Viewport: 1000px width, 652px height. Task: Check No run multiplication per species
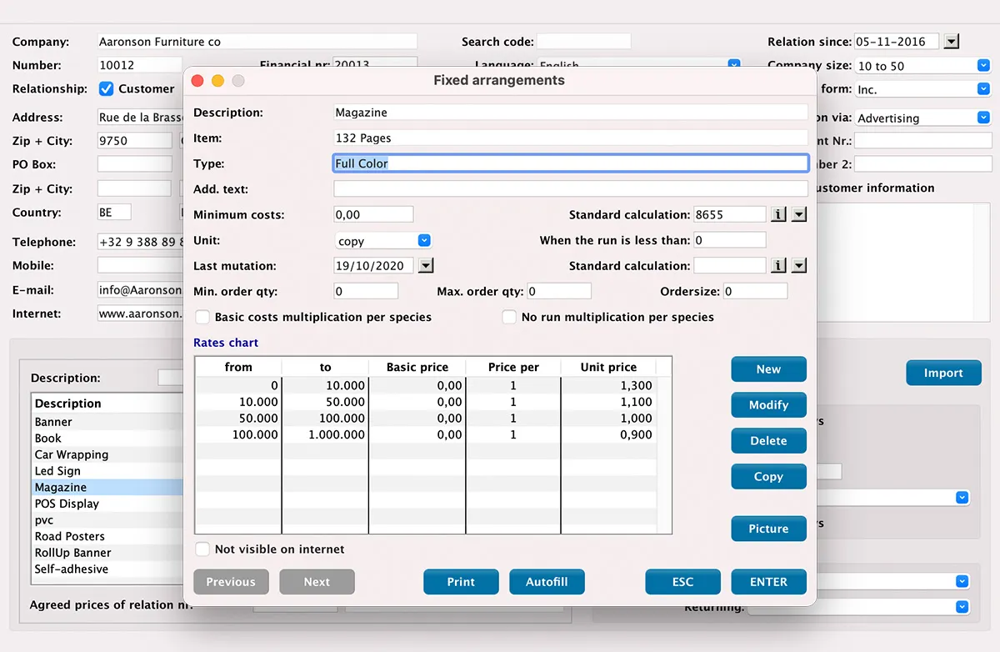point(509,317)
